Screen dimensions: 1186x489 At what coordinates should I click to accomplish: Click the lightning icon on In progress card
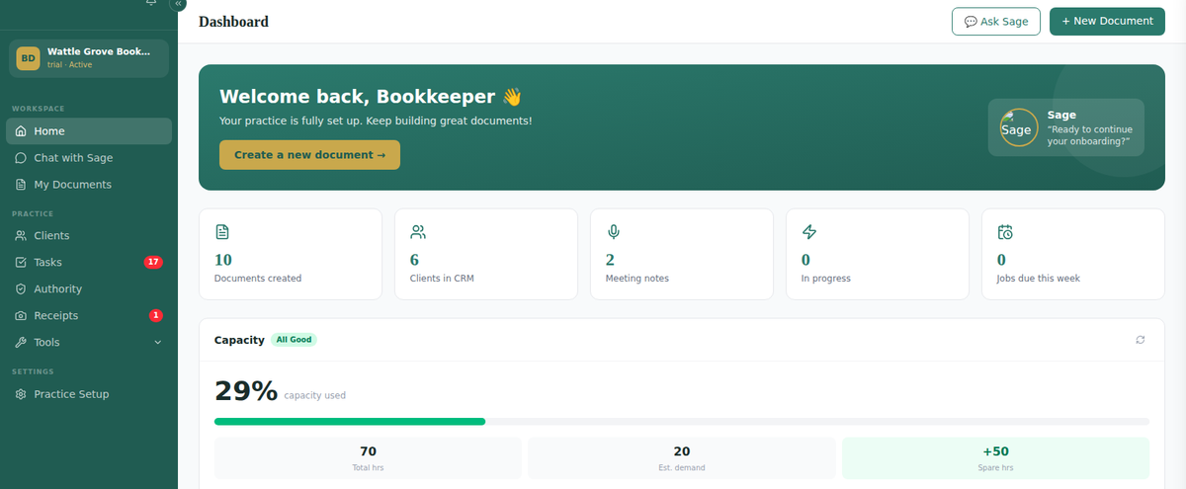click(x=809, y=232)
